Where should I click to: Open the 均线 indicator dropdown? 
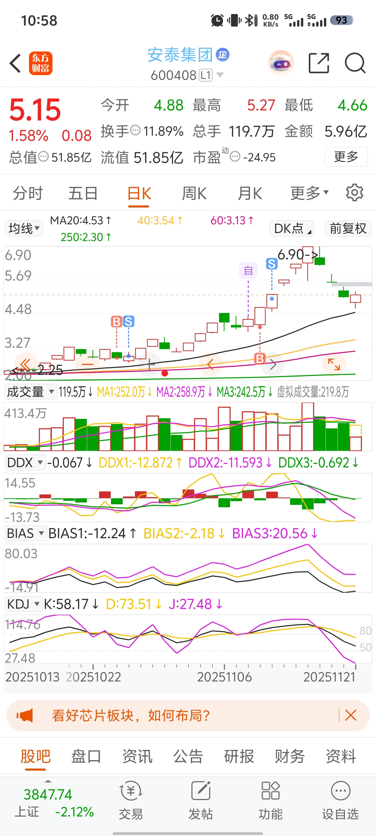pos(24,228)
